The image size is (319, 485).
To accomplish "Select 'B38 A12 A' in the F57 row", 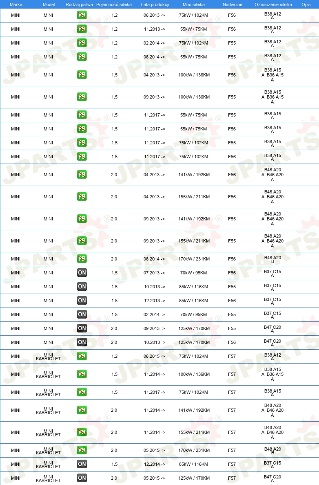I will pyautogui.click(x=273, y=357).
